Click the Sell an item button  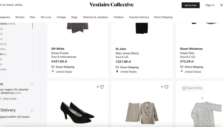click(x=191, y=5)
